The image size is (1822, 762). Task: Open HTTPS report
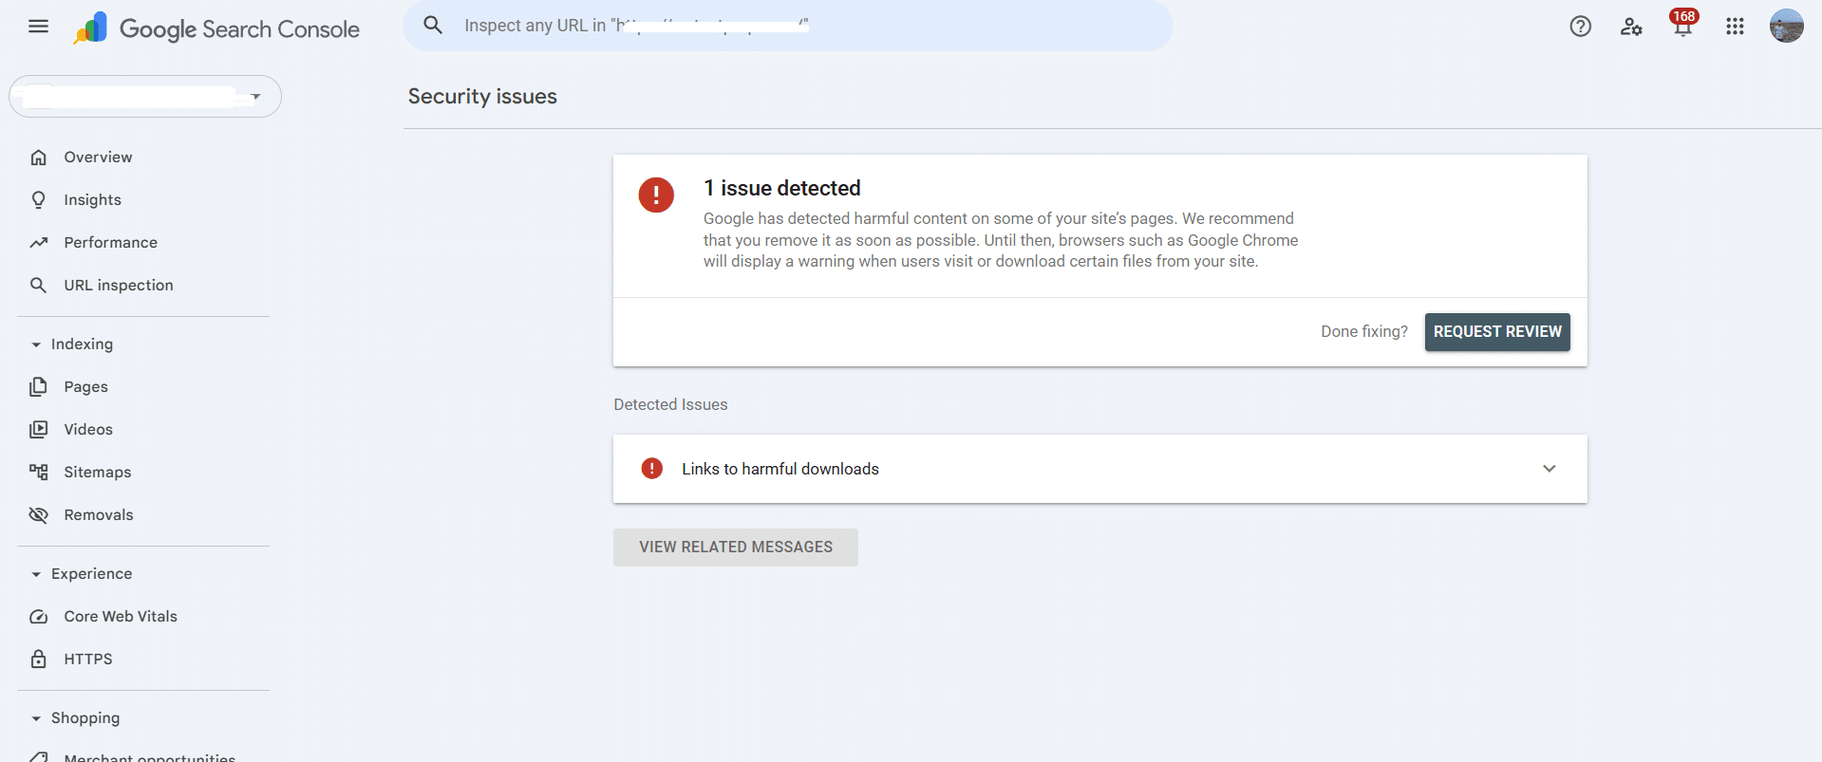coord(88,660)
